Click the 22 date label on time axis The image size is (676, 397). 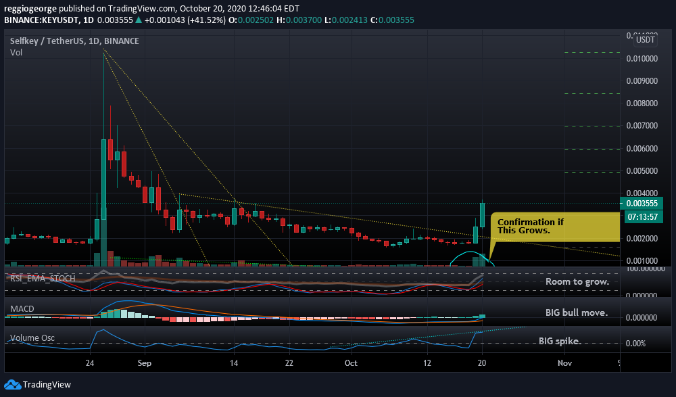(x=289, y=363)
